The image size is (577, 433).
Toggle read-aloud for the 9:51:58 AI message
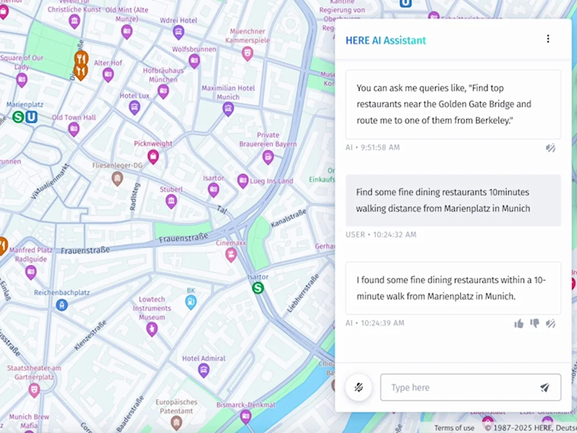tap(551, 148)
